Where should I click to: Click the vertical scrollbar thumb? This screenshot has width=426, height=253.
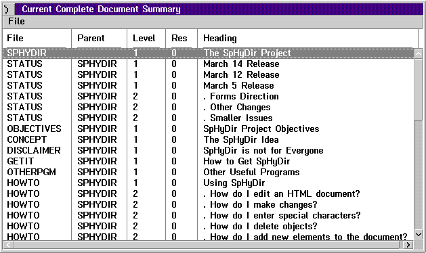pos(419,90)
